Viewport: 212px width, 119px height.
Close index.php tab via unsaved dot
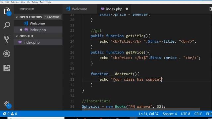(x=127, y=9)
